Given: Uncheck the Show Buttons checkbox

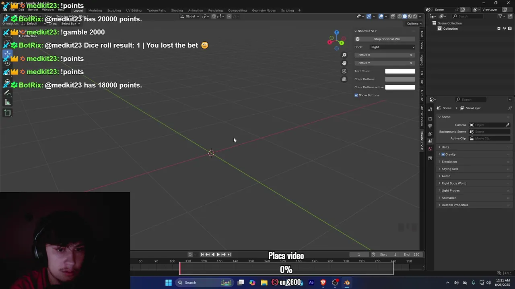Looking at the screenshot, I should pyautogui.click(x=356, y=95).
